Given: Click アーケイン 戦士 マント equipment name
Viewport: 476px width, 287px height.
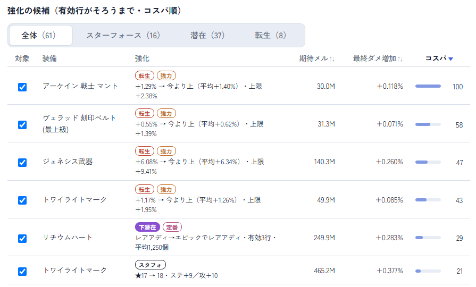Looking at the screenshot, I should (x=80, y=86).
